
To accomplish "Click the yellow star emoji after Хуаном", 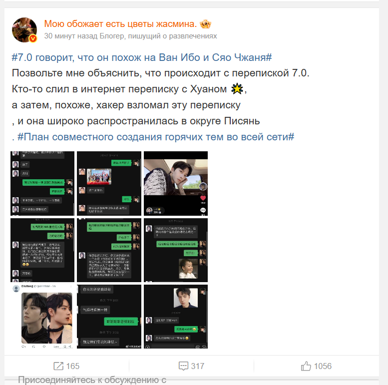I will [237, 89].
